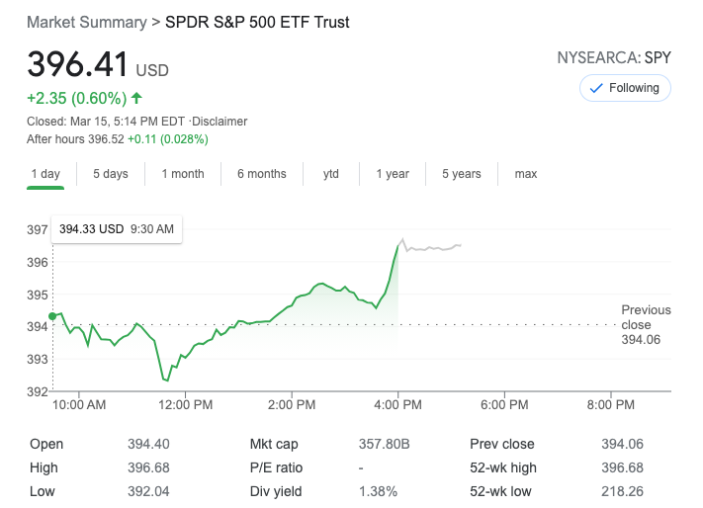
Task: Switch to the 5 years chart tab
Action: 462,174
